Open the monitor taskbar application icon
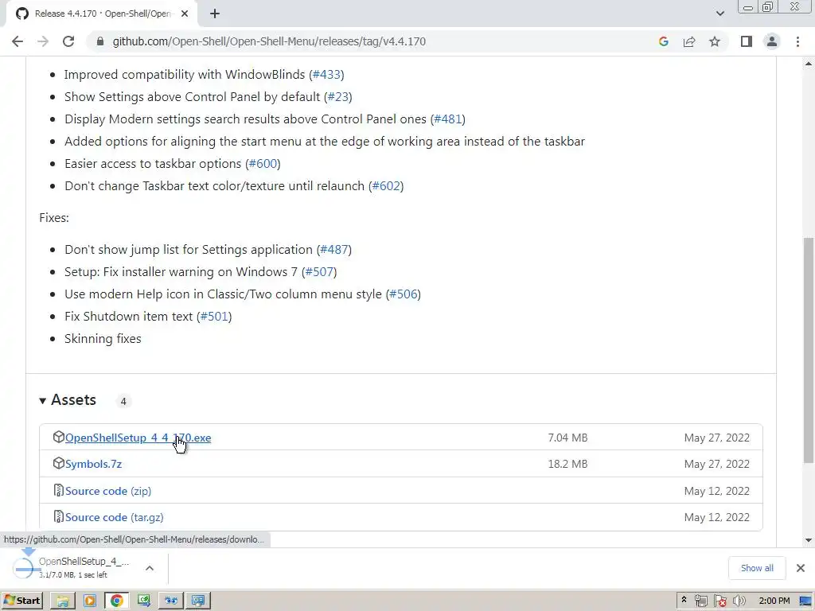 tap(198, 601)
